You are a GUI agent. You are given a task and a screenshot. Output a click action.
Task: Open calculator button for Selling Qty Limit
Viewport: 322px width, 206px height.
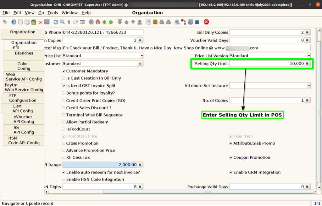pos(307,64)
